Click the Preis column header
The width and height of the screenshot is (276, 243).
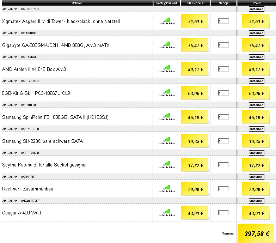point(257,3)
